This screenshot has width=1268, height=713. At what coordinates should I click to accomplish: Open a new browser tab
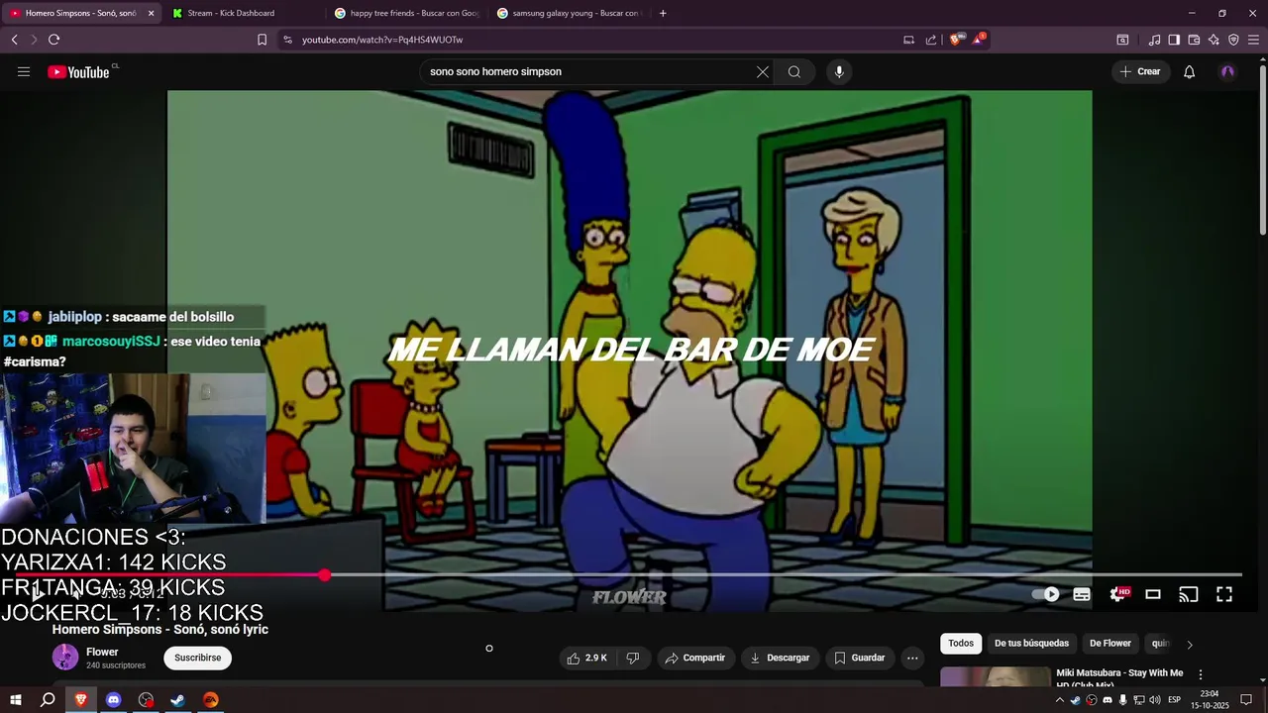tap(663, 13)
